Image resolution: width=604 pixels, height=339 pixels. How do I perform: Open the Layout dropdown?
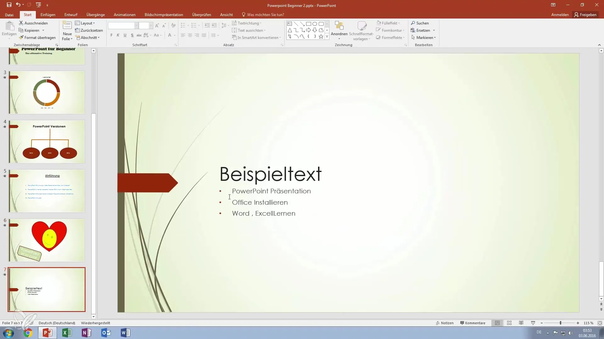tap(85, 23)
